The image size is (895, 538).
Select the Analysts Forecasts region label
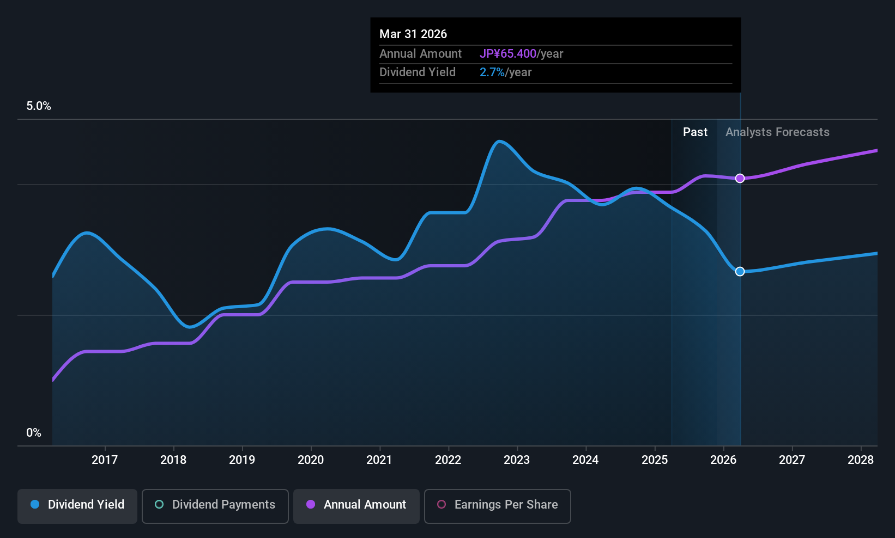click(x=777, y=132)
